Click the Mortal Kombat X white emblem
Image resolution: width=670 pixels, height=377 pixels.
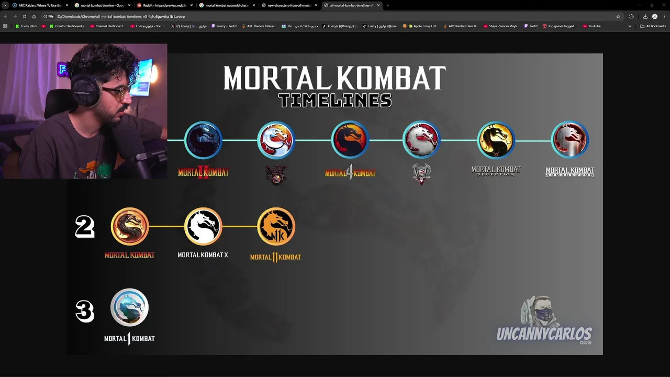pos(203,227)
